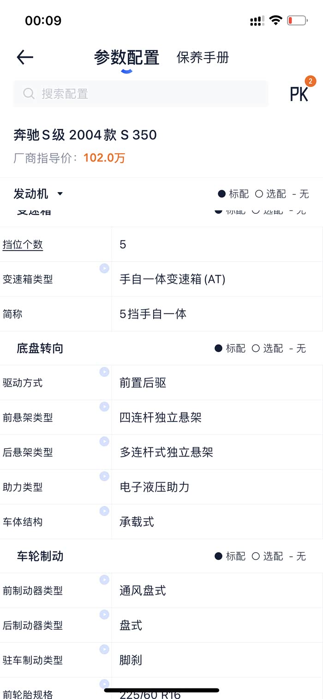
Task: Play video icon beside 助力类型
Action: click(104, 476)
